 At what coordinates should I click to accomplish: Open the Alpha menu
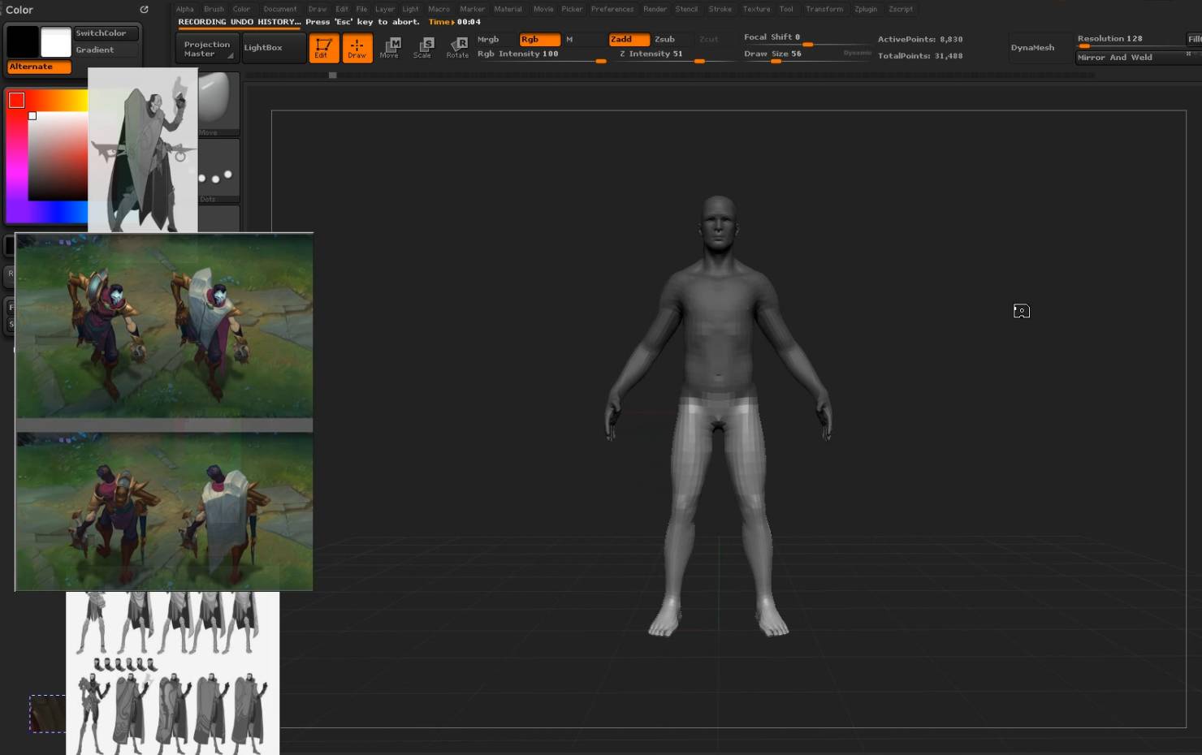pyautogui.click(x=185, y=9)
